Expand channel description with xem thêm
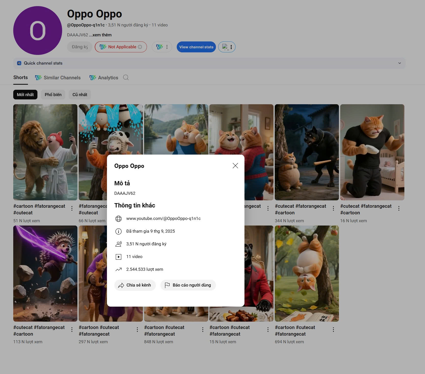Image resolution: width=425 pixels, height=374 pixels. (100, 35)
